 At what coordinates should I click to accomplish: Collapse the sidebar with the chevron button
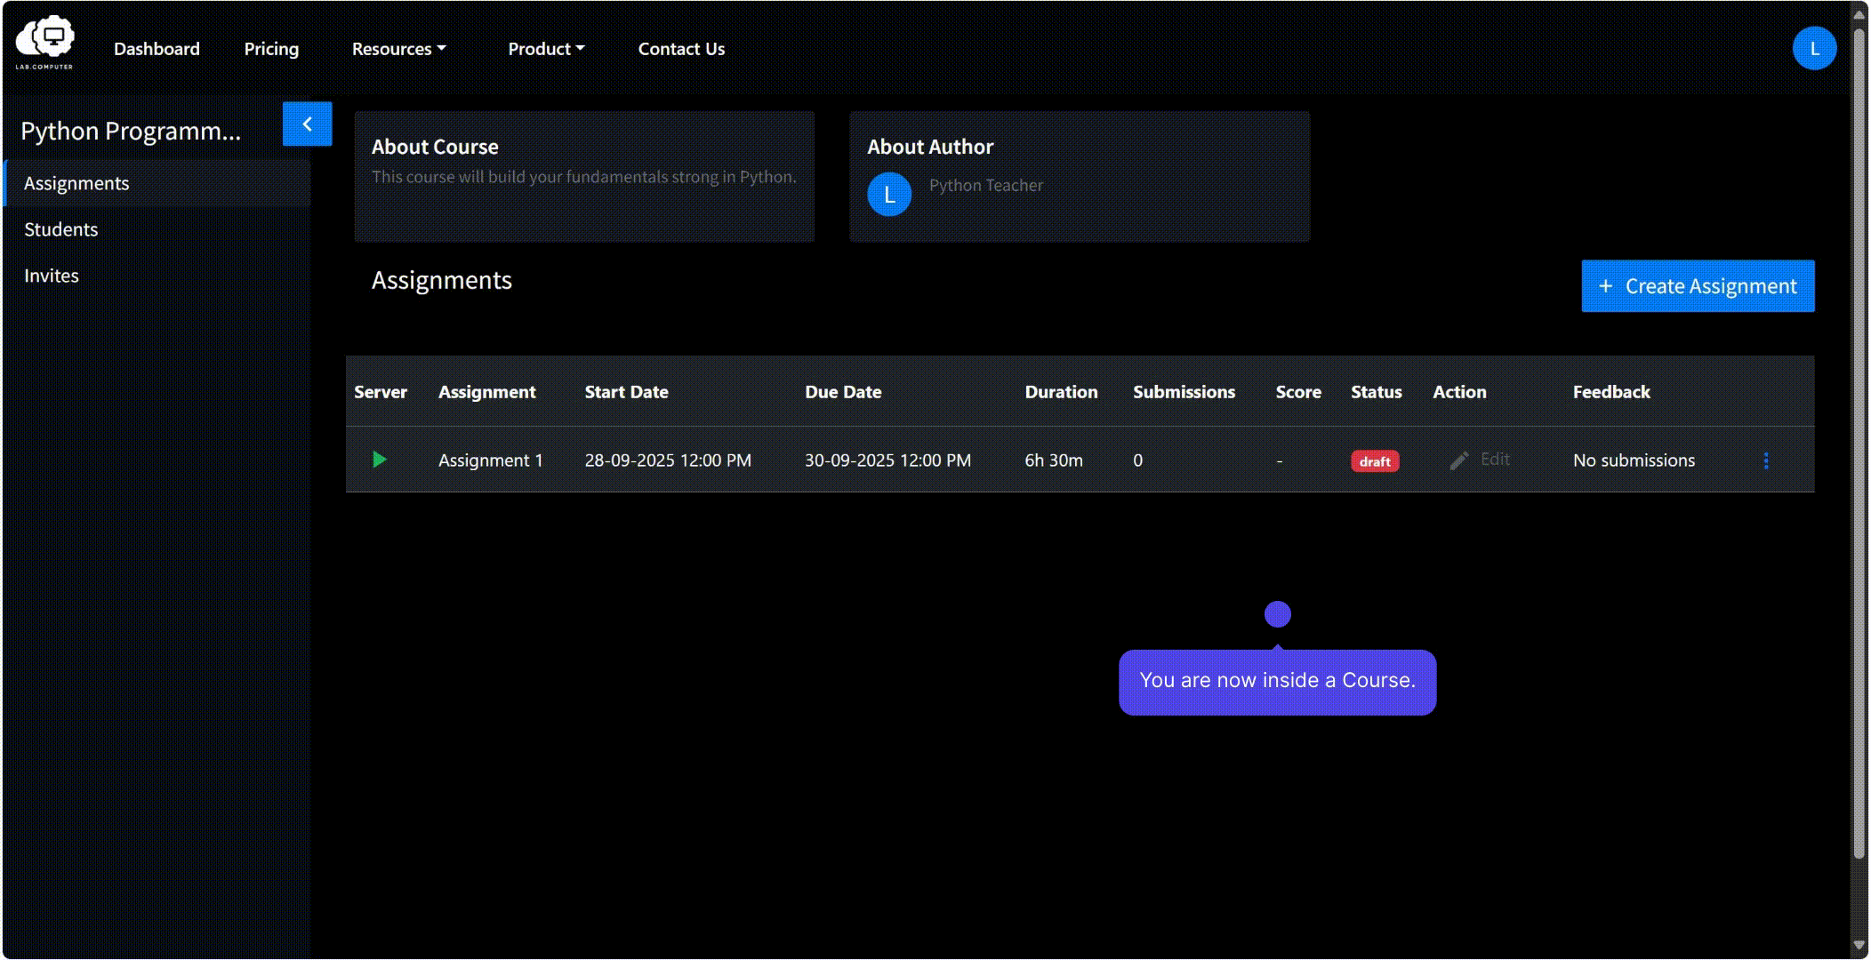(308, 124)
